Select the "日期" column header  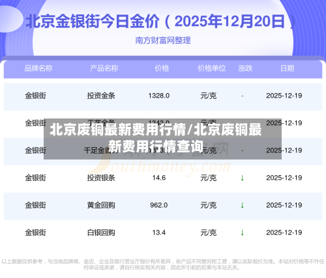pos(288,68)
